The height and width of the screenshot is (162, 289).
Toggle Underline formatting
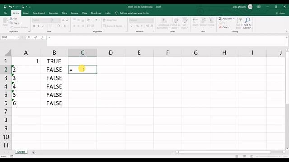pos(43,26)
